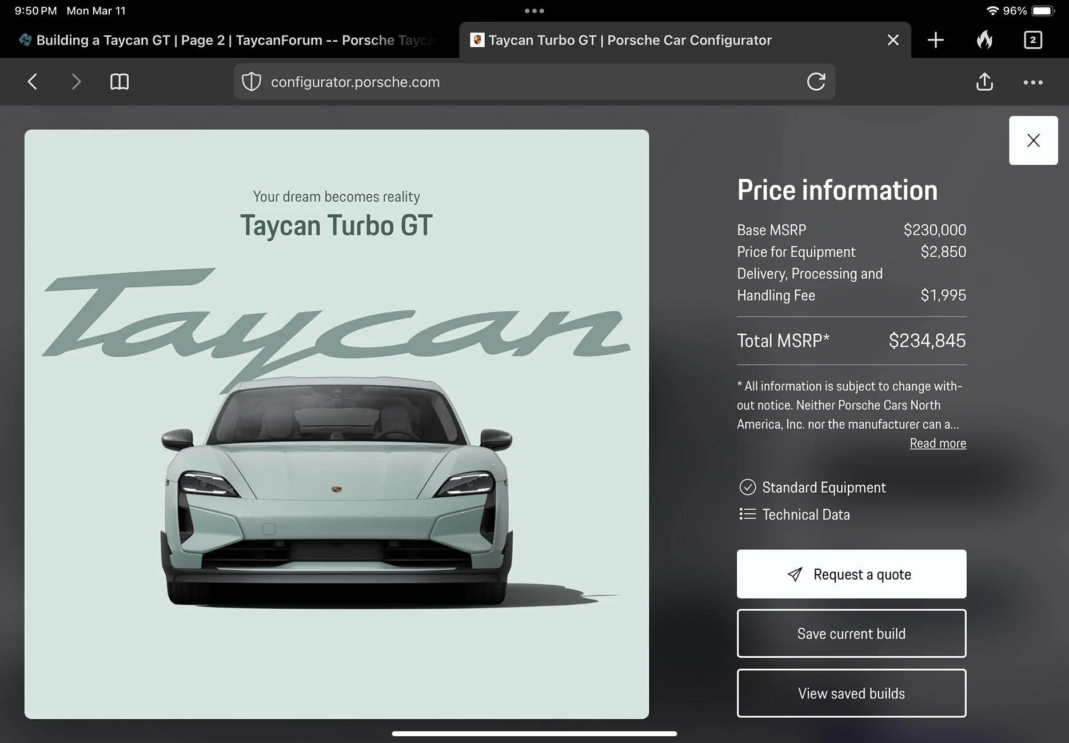
Task: Close the Porsche Car Configurator tab
Action: point(893,40)
